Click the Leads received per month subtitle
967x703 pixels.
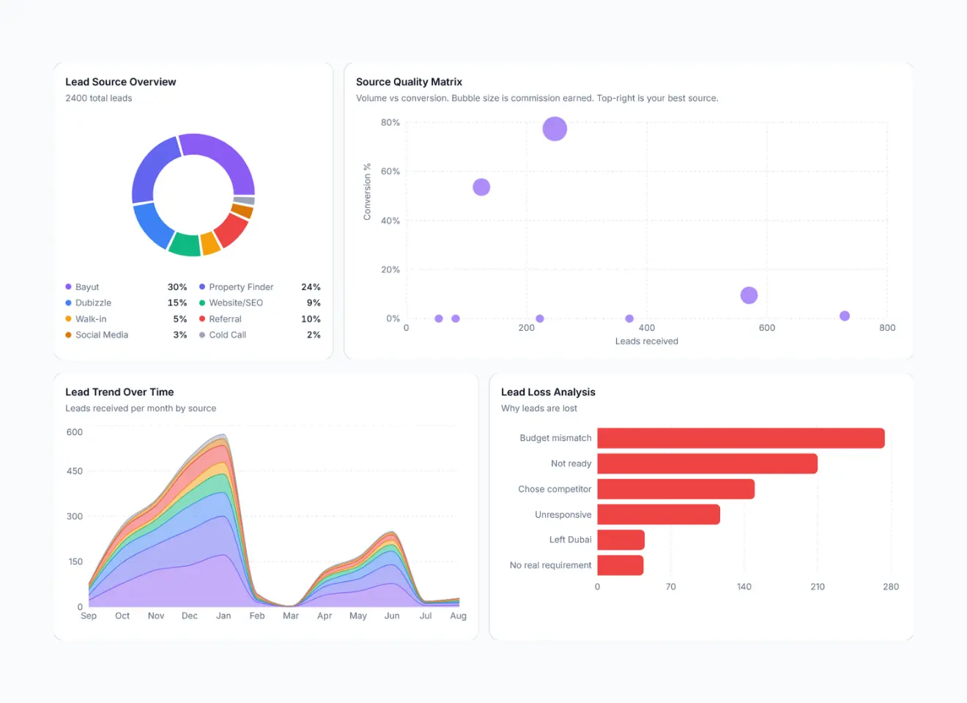[x=141, y=409]
